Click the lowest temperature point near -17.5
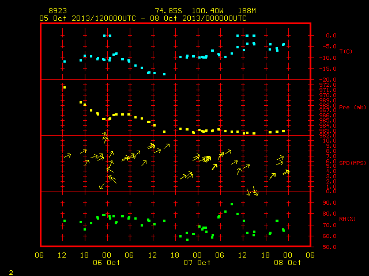Viewport: 369px width, 276px height. point(164,74)
